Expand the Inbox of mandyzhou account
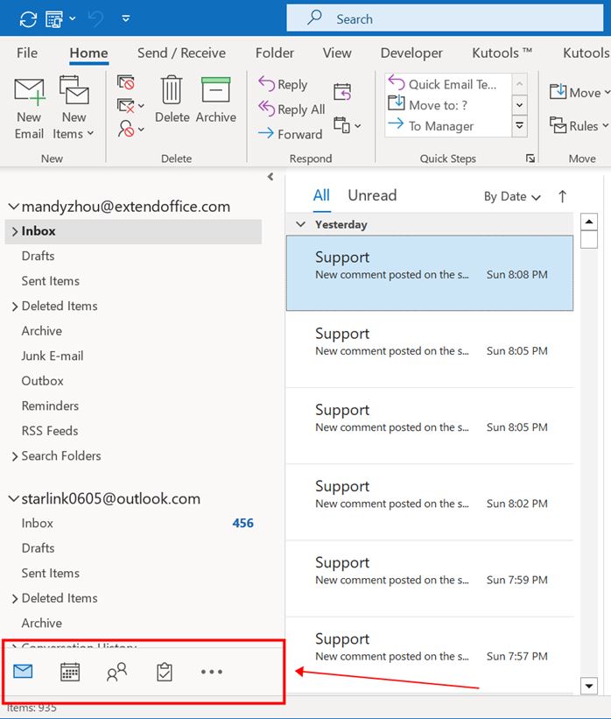 point(15,231)
